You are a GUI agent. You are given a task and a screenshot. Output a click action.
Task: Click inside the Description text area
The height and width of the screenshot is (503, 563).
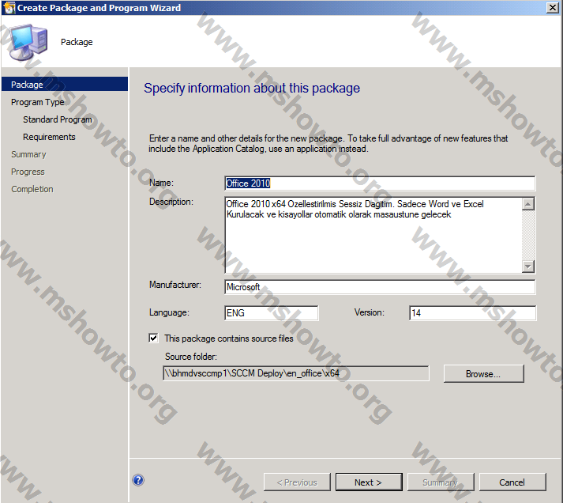[x=373, y=235]
